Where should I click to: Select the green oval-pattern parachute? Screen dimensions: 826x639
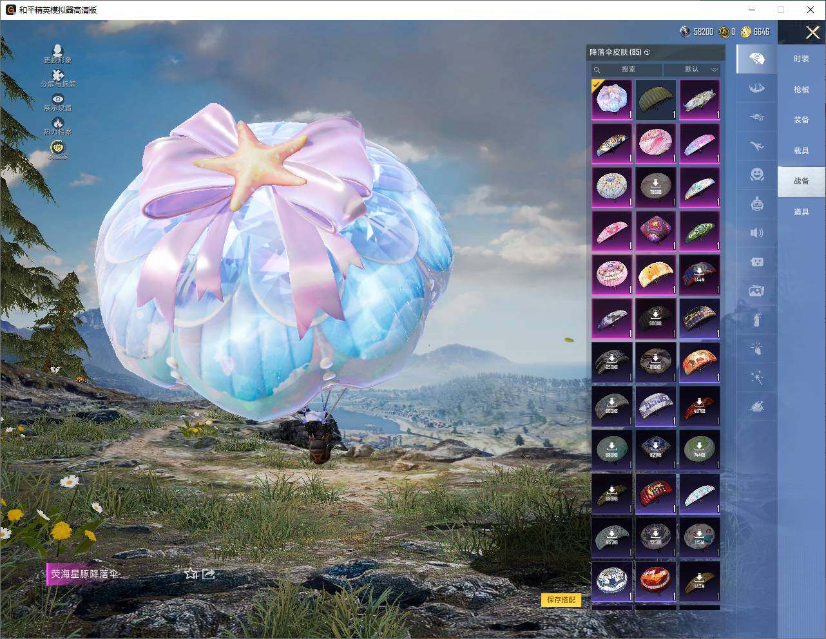click(x=700, y=231)
